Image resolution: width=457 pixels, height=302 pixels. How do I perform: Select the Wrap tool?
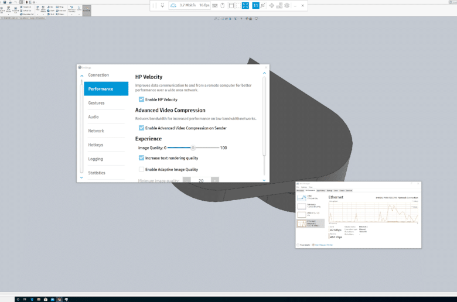[x=59, y=7]
